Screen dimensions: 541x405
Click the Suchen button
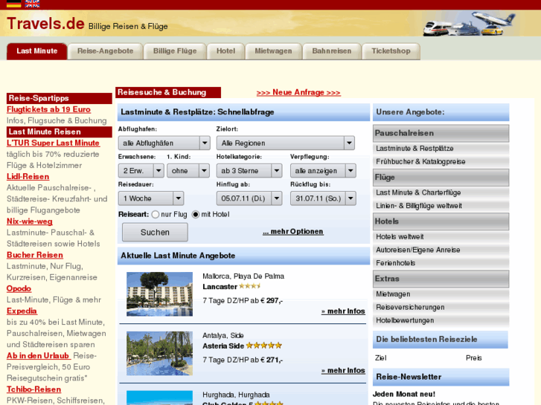(x=155, y=232)
